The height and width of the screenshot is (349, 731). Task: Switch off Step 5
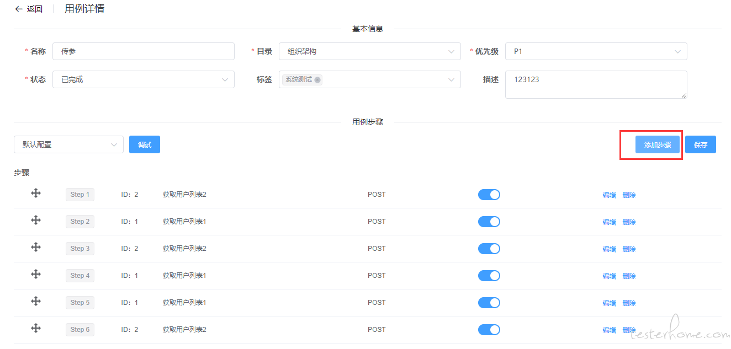point(489,303)
